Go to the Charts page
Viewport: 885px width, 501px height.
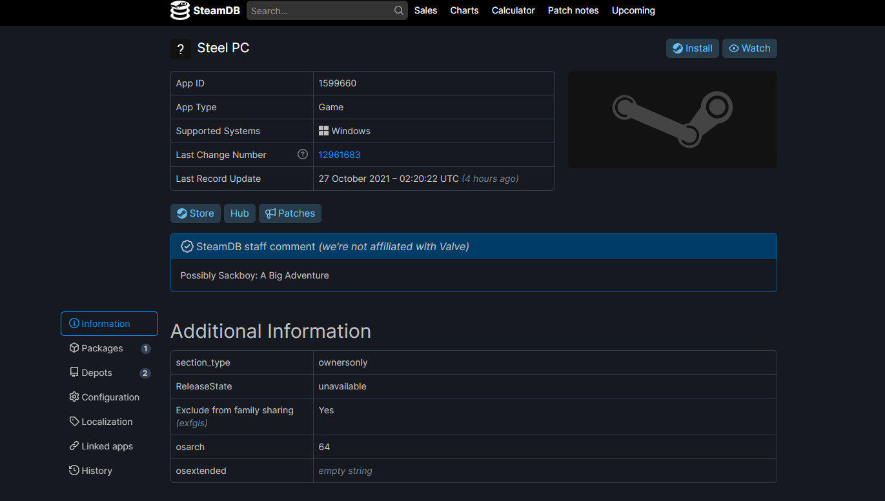[464, 10]
